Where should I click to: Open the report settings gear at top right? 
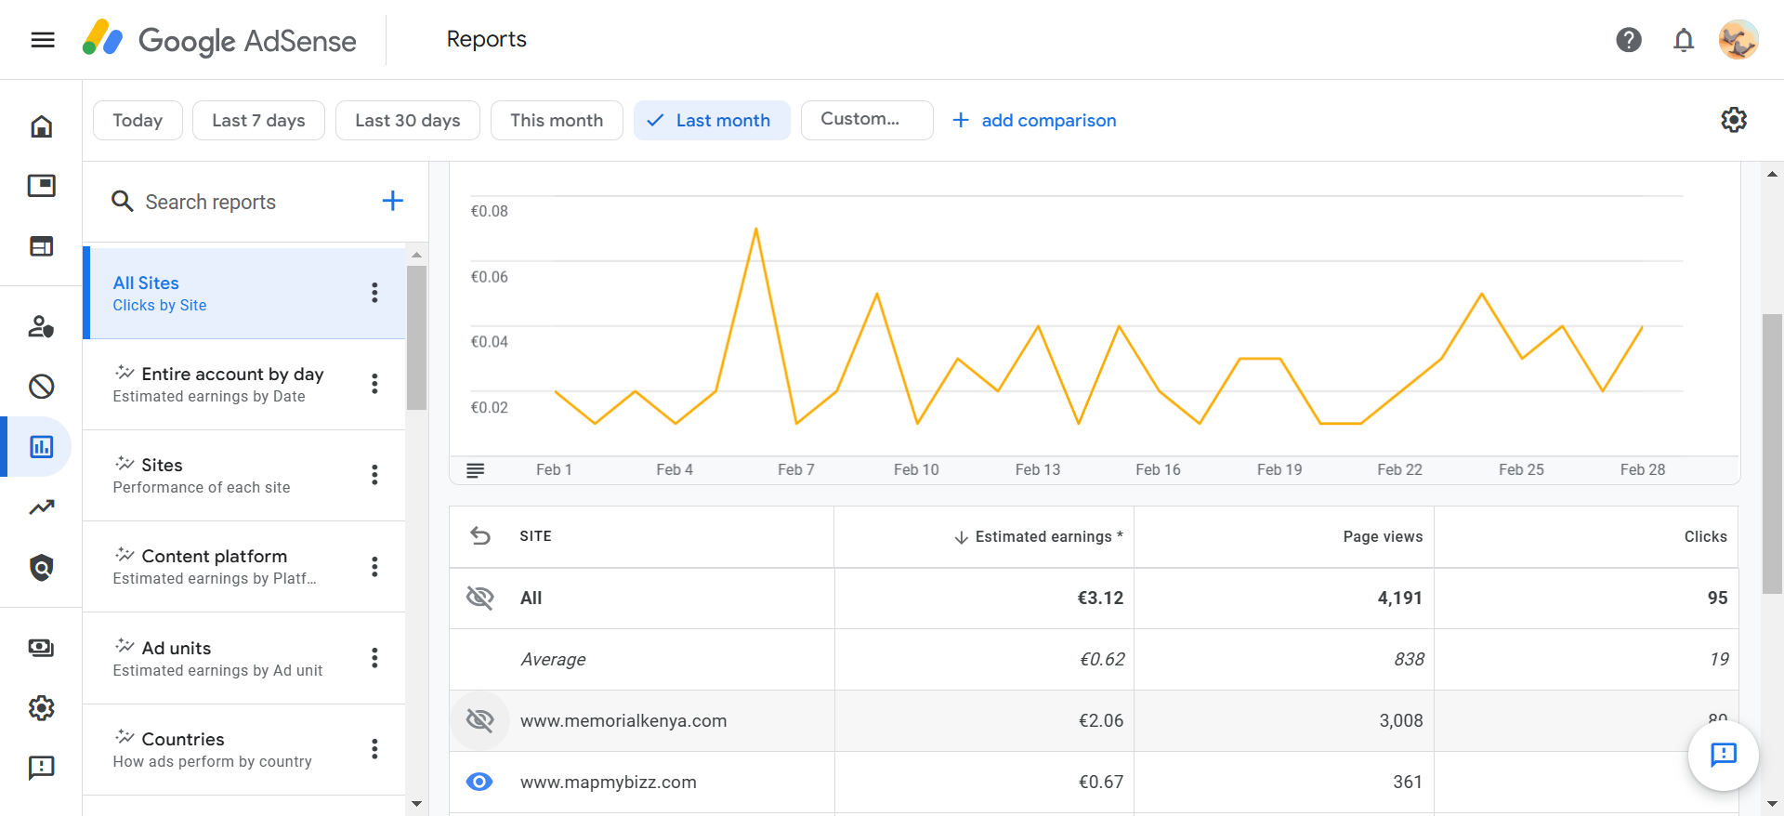[x=1734, y=120]
